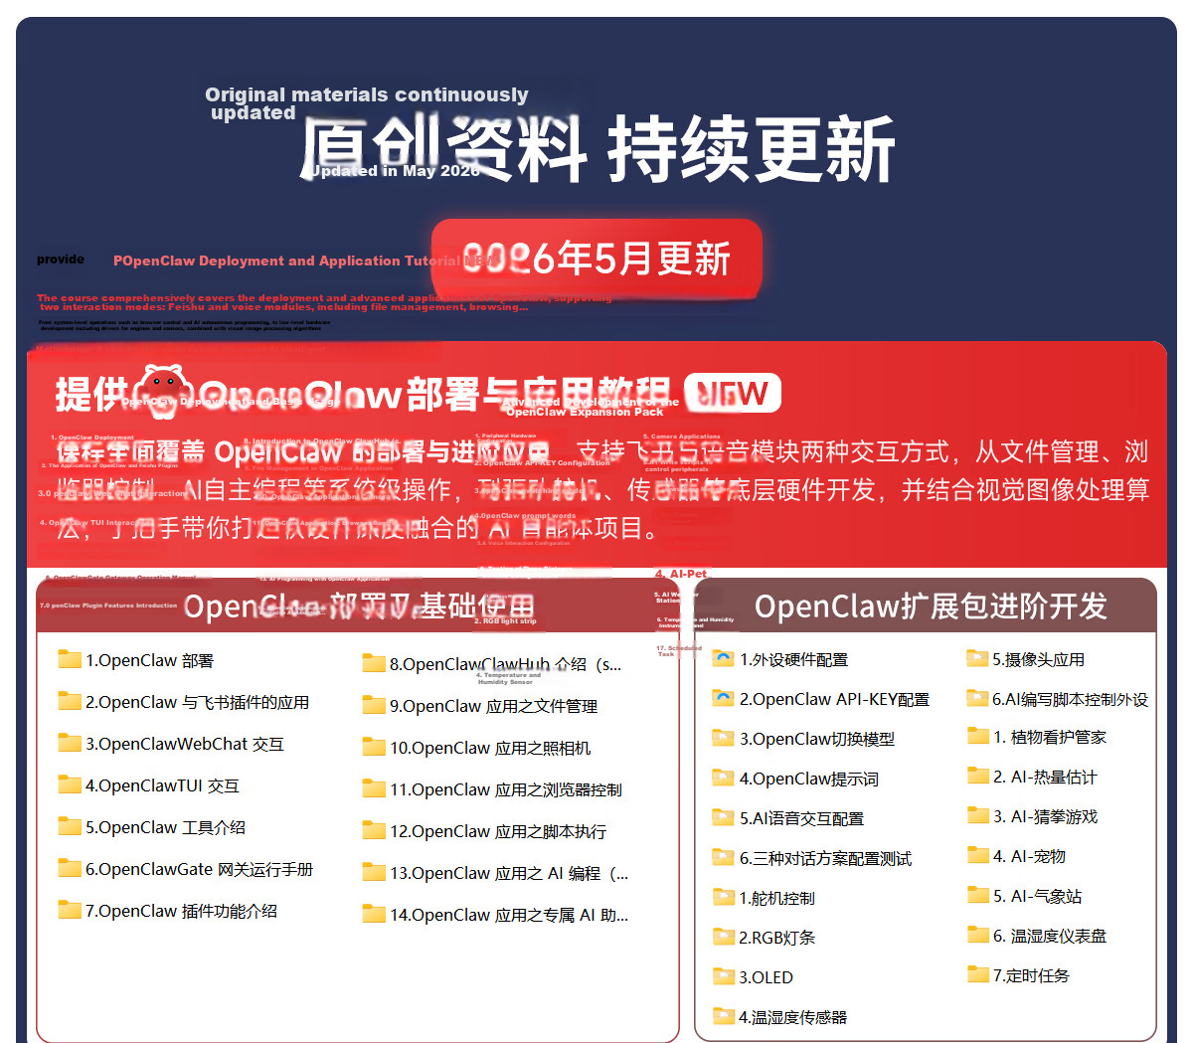Select the 2. AI-热量估计 label
The image size is (1193, 1043).
click(x=1045, y=777)
